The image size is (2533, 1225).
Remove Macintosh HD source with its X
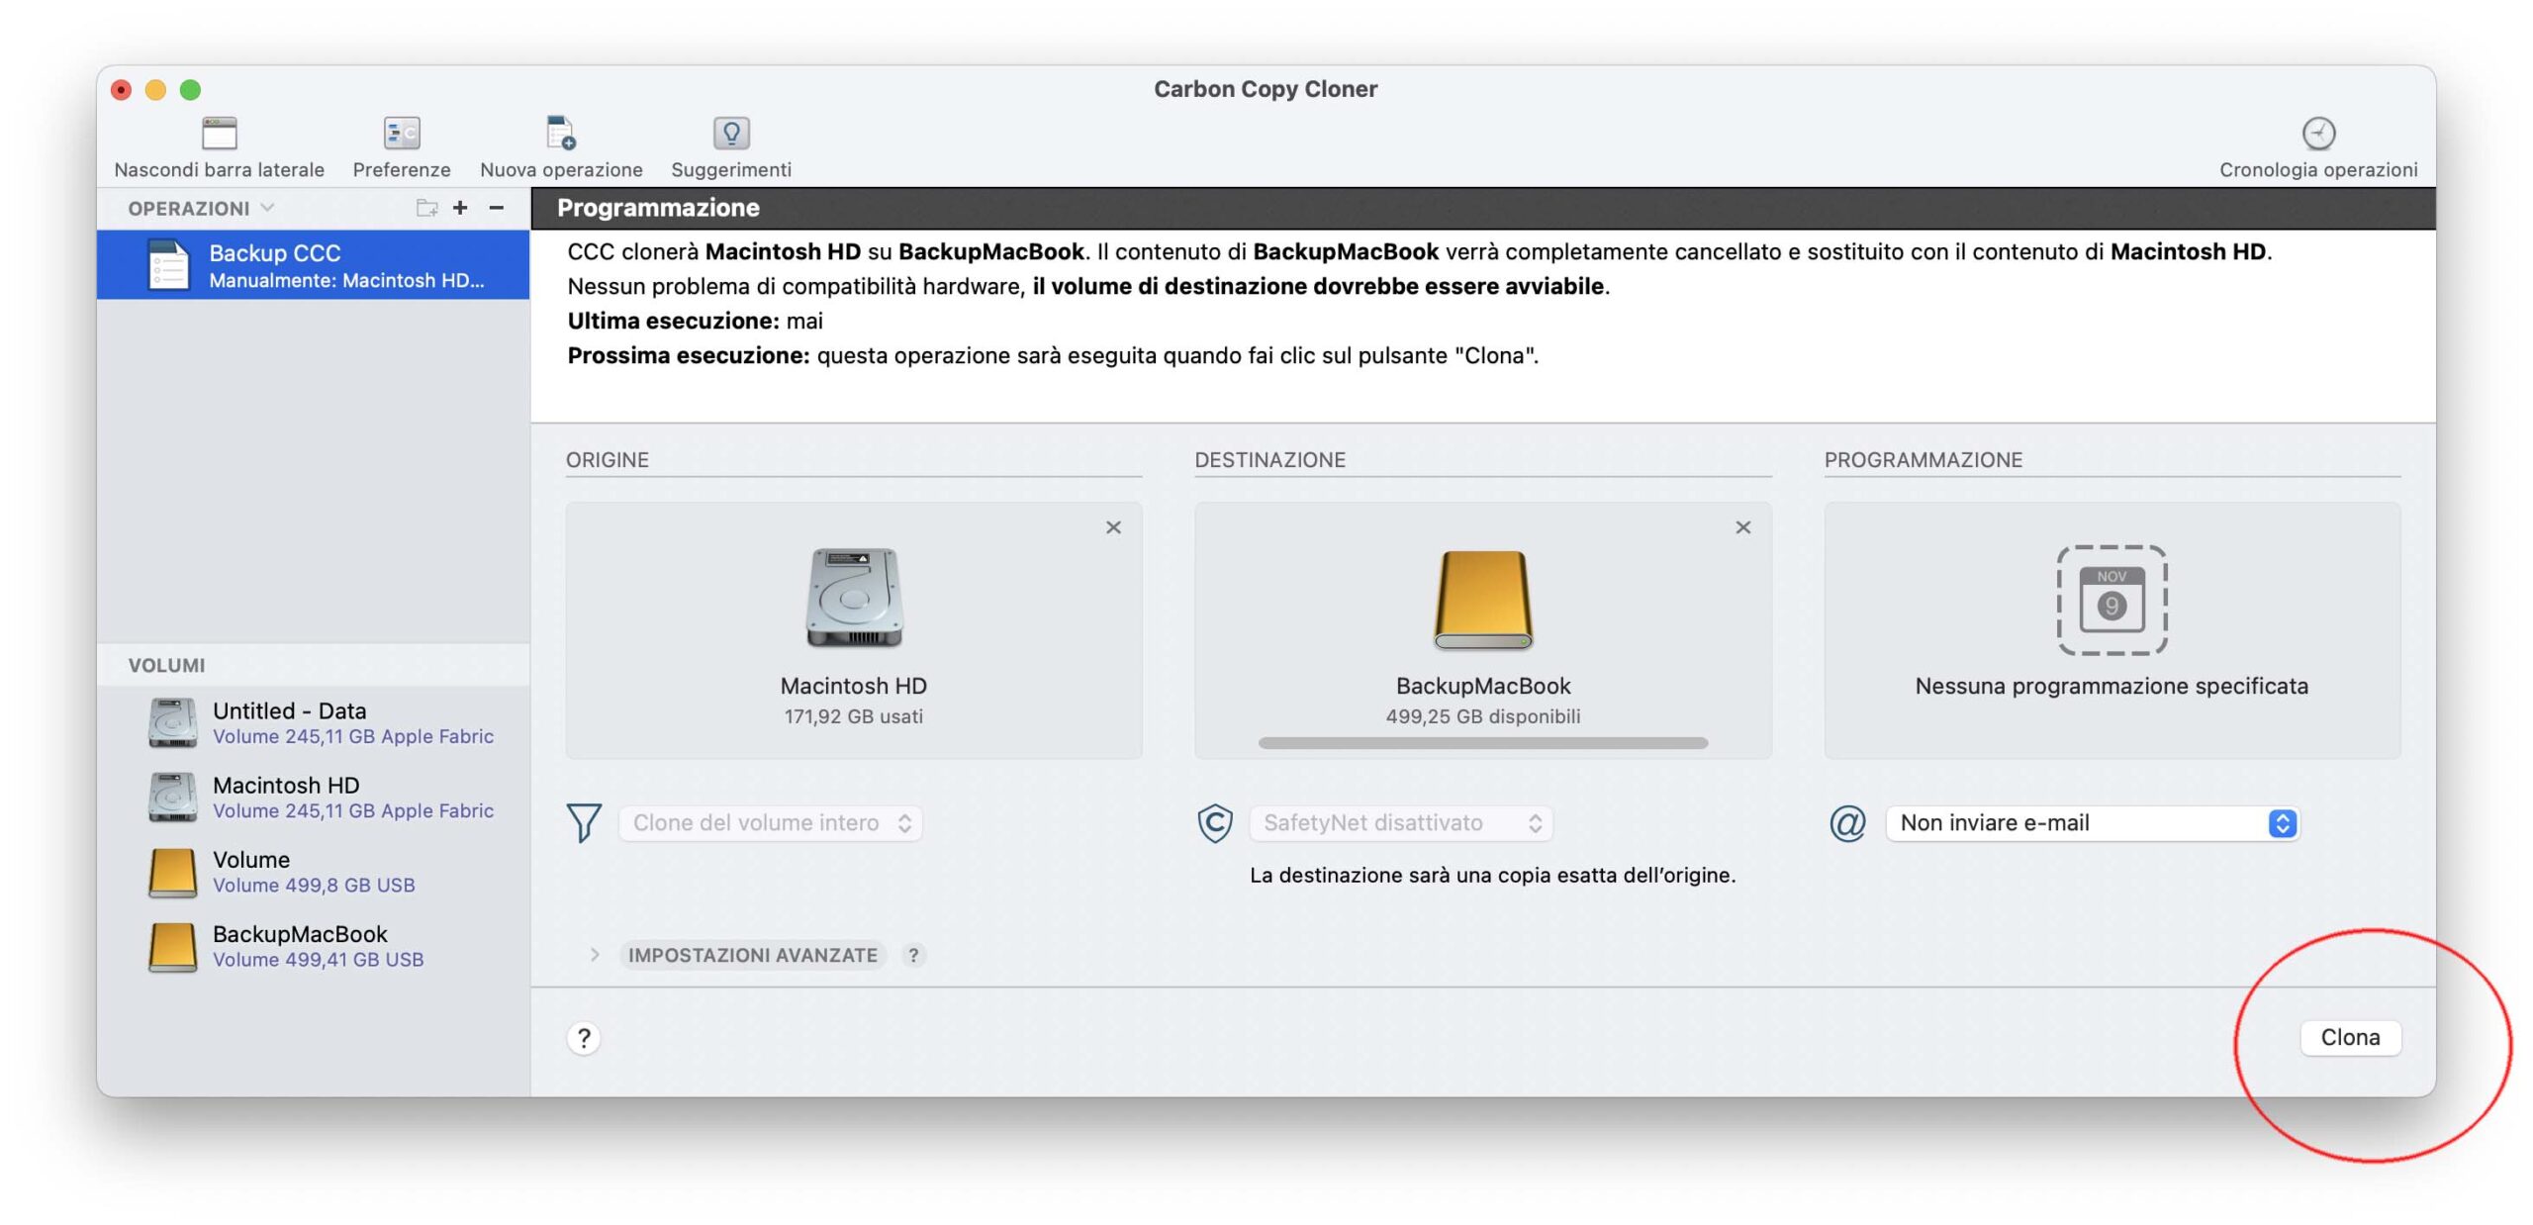pyautogui.click(x=1113, y=527)
